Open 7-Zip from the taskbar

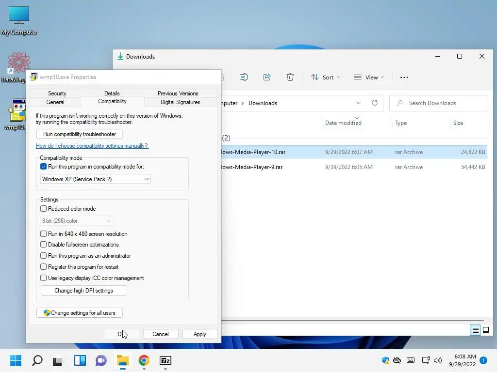165,360
